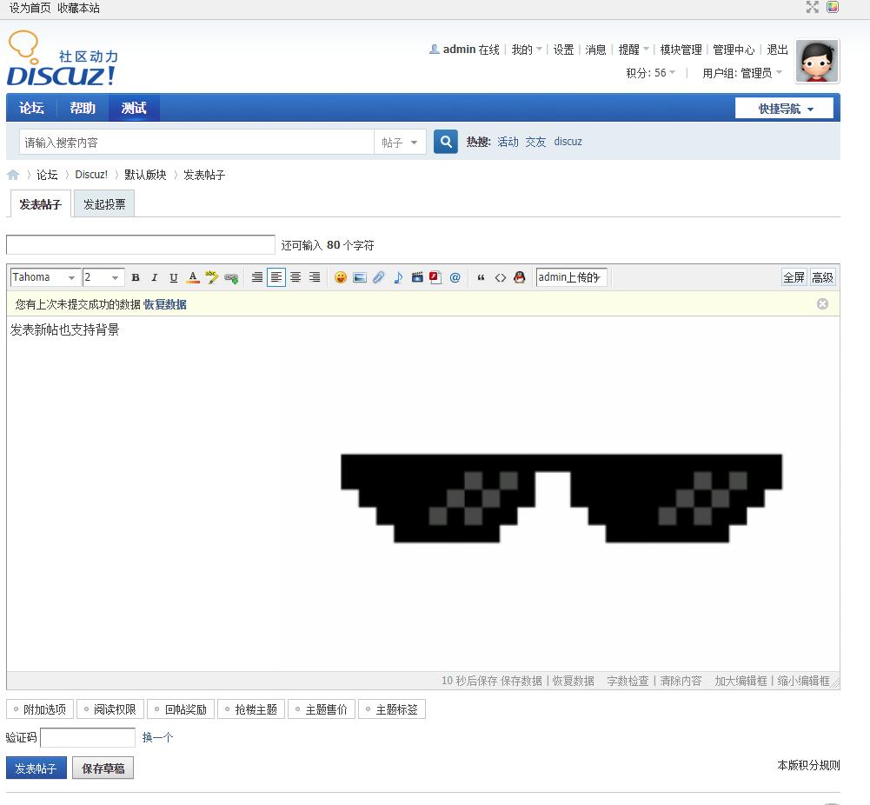Center align the text
Viewport: 870px width, 805px height.
coord(296,277)
